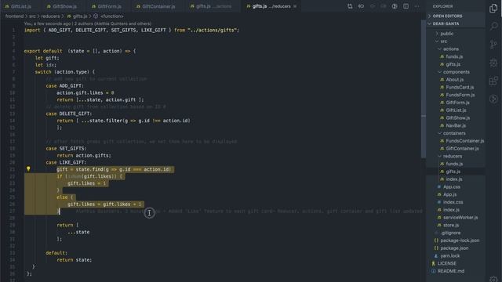Screen dimensions: 502x282
Task: Click the frontend breadcrumb segment
Action: pyautogui.click(x=14, y=16)
